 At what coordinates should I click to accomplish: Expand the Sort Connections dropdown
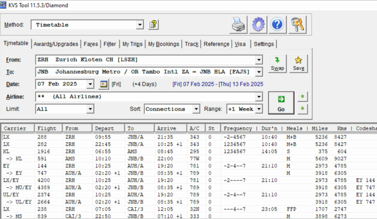196,109
